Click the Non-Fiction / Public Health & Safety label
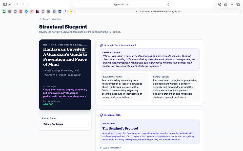The image size is (243, 151). coord(63,45)
